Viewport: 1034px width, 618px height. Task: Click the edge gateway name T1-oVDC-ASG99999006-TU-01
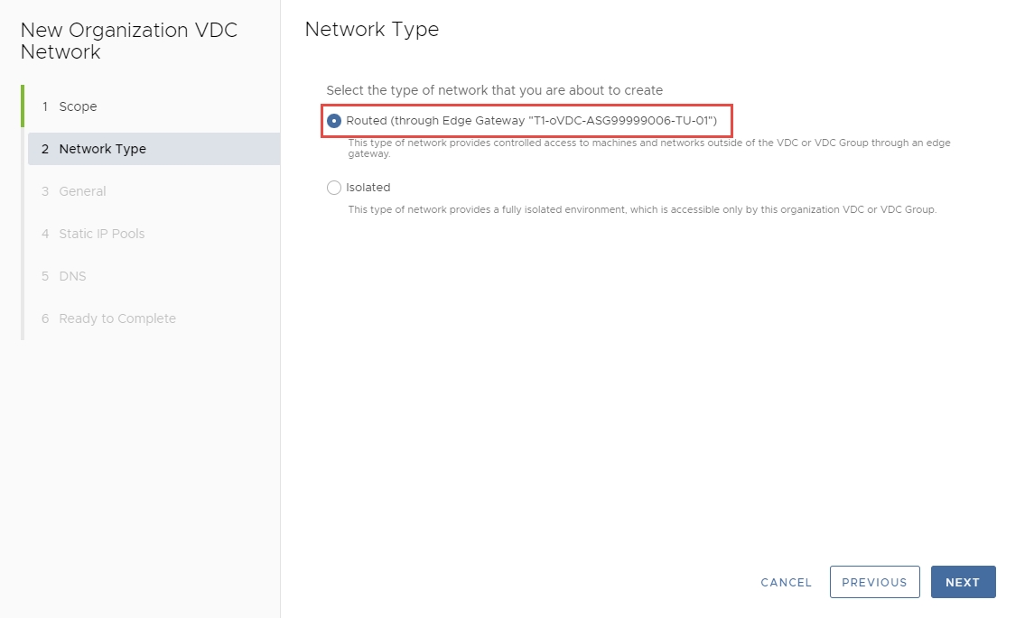point(622,120)
